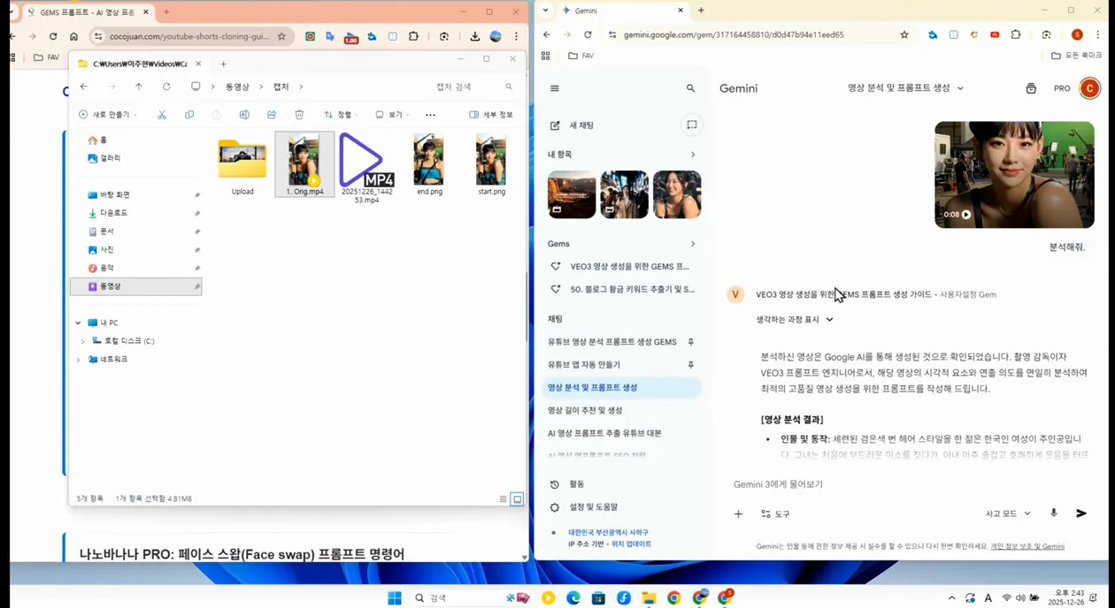Select the 유튜브 앱 자동 만들기 chat
Screen dimensions: 1115x608
584,364
